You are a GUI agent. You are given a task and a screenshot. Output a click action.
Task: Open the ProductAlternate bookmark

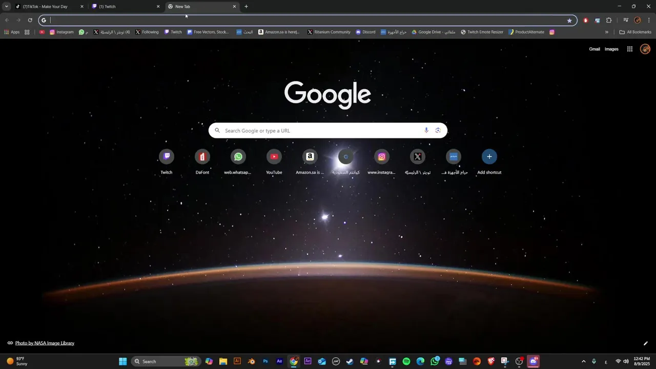(x=526, y=32)
